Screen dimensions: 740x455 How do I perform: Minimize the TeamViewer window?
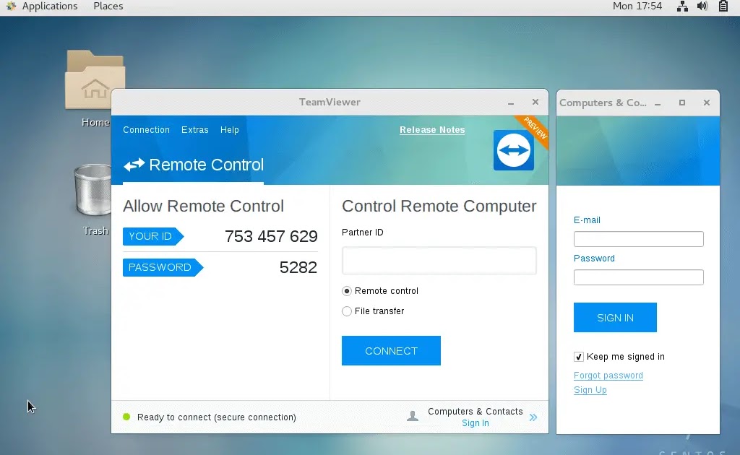pos(511,103)
